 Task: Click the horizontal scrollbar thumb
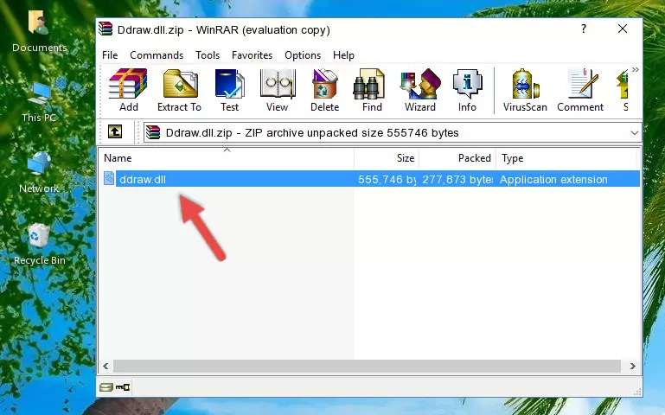click(367, 366)
